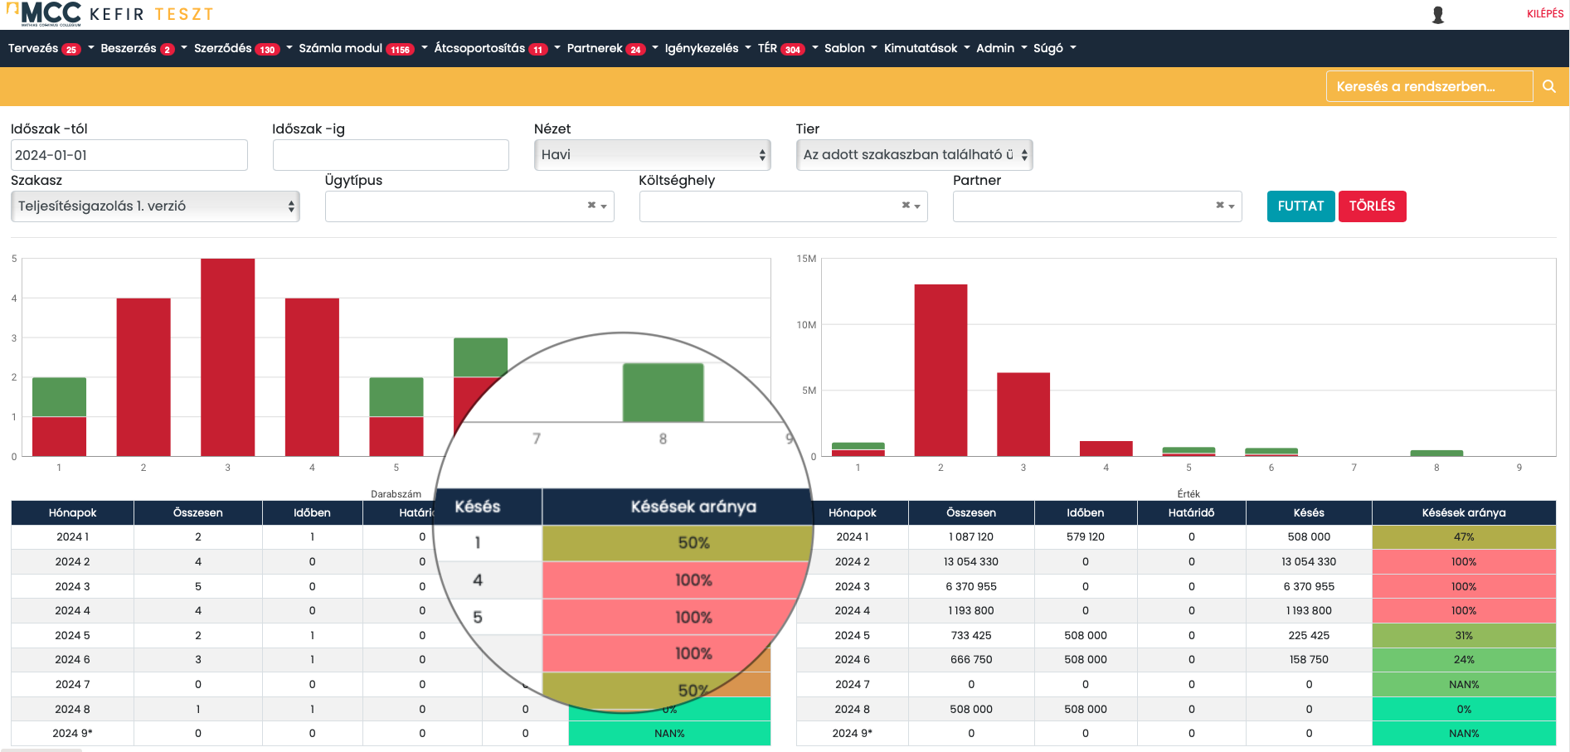1570x752 pixels.
Task: Click the Összesen header in right table
Action: click(971, 513)
